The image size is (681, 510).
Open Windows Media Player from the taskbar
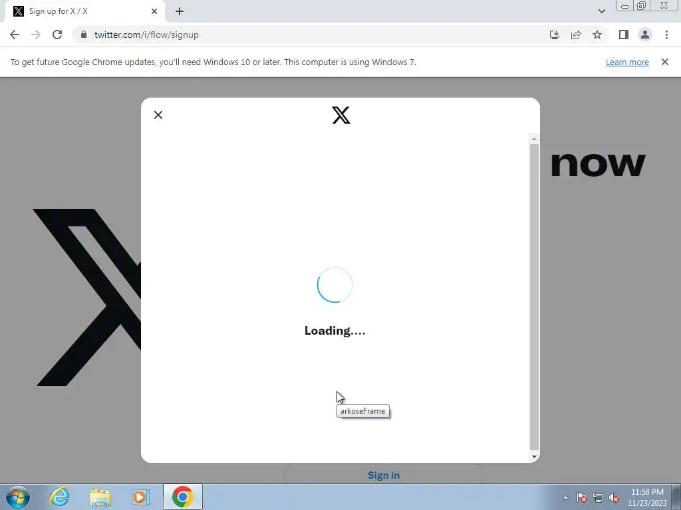click(141, 497)
